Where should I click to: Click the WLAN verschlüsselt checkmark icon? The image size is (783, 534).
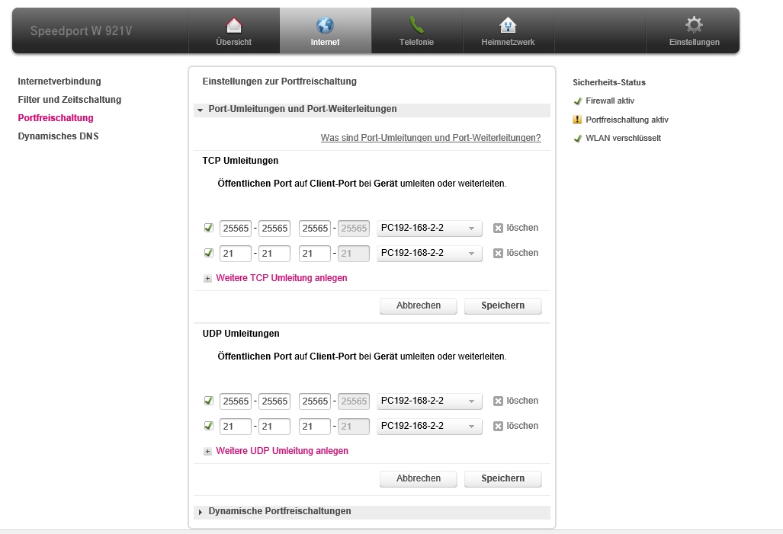(578, 139)
